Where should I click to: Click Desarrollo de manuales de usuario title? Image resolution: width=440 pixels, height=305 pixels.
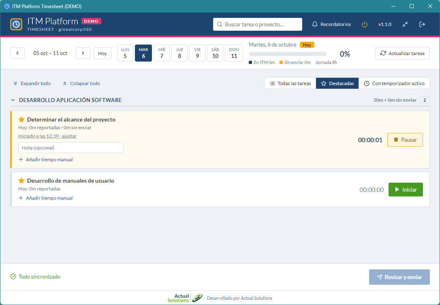(71, 181)
